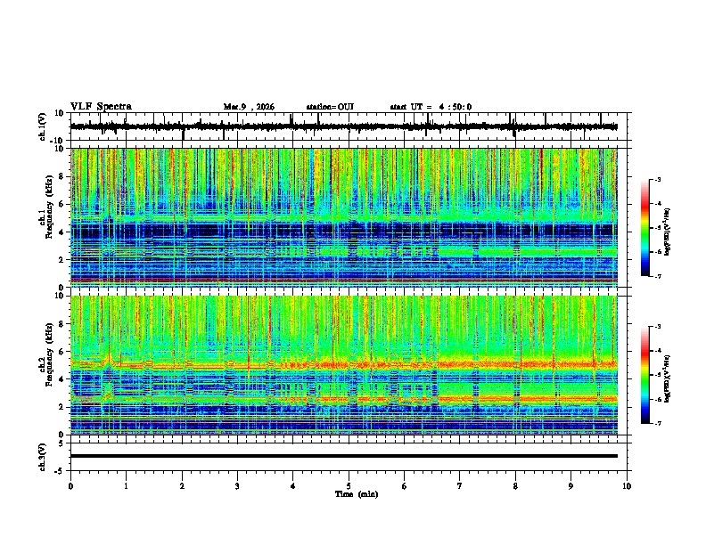Click time axis tick label "5"
This screenshot has width=706, height=545.
point(349,486)
